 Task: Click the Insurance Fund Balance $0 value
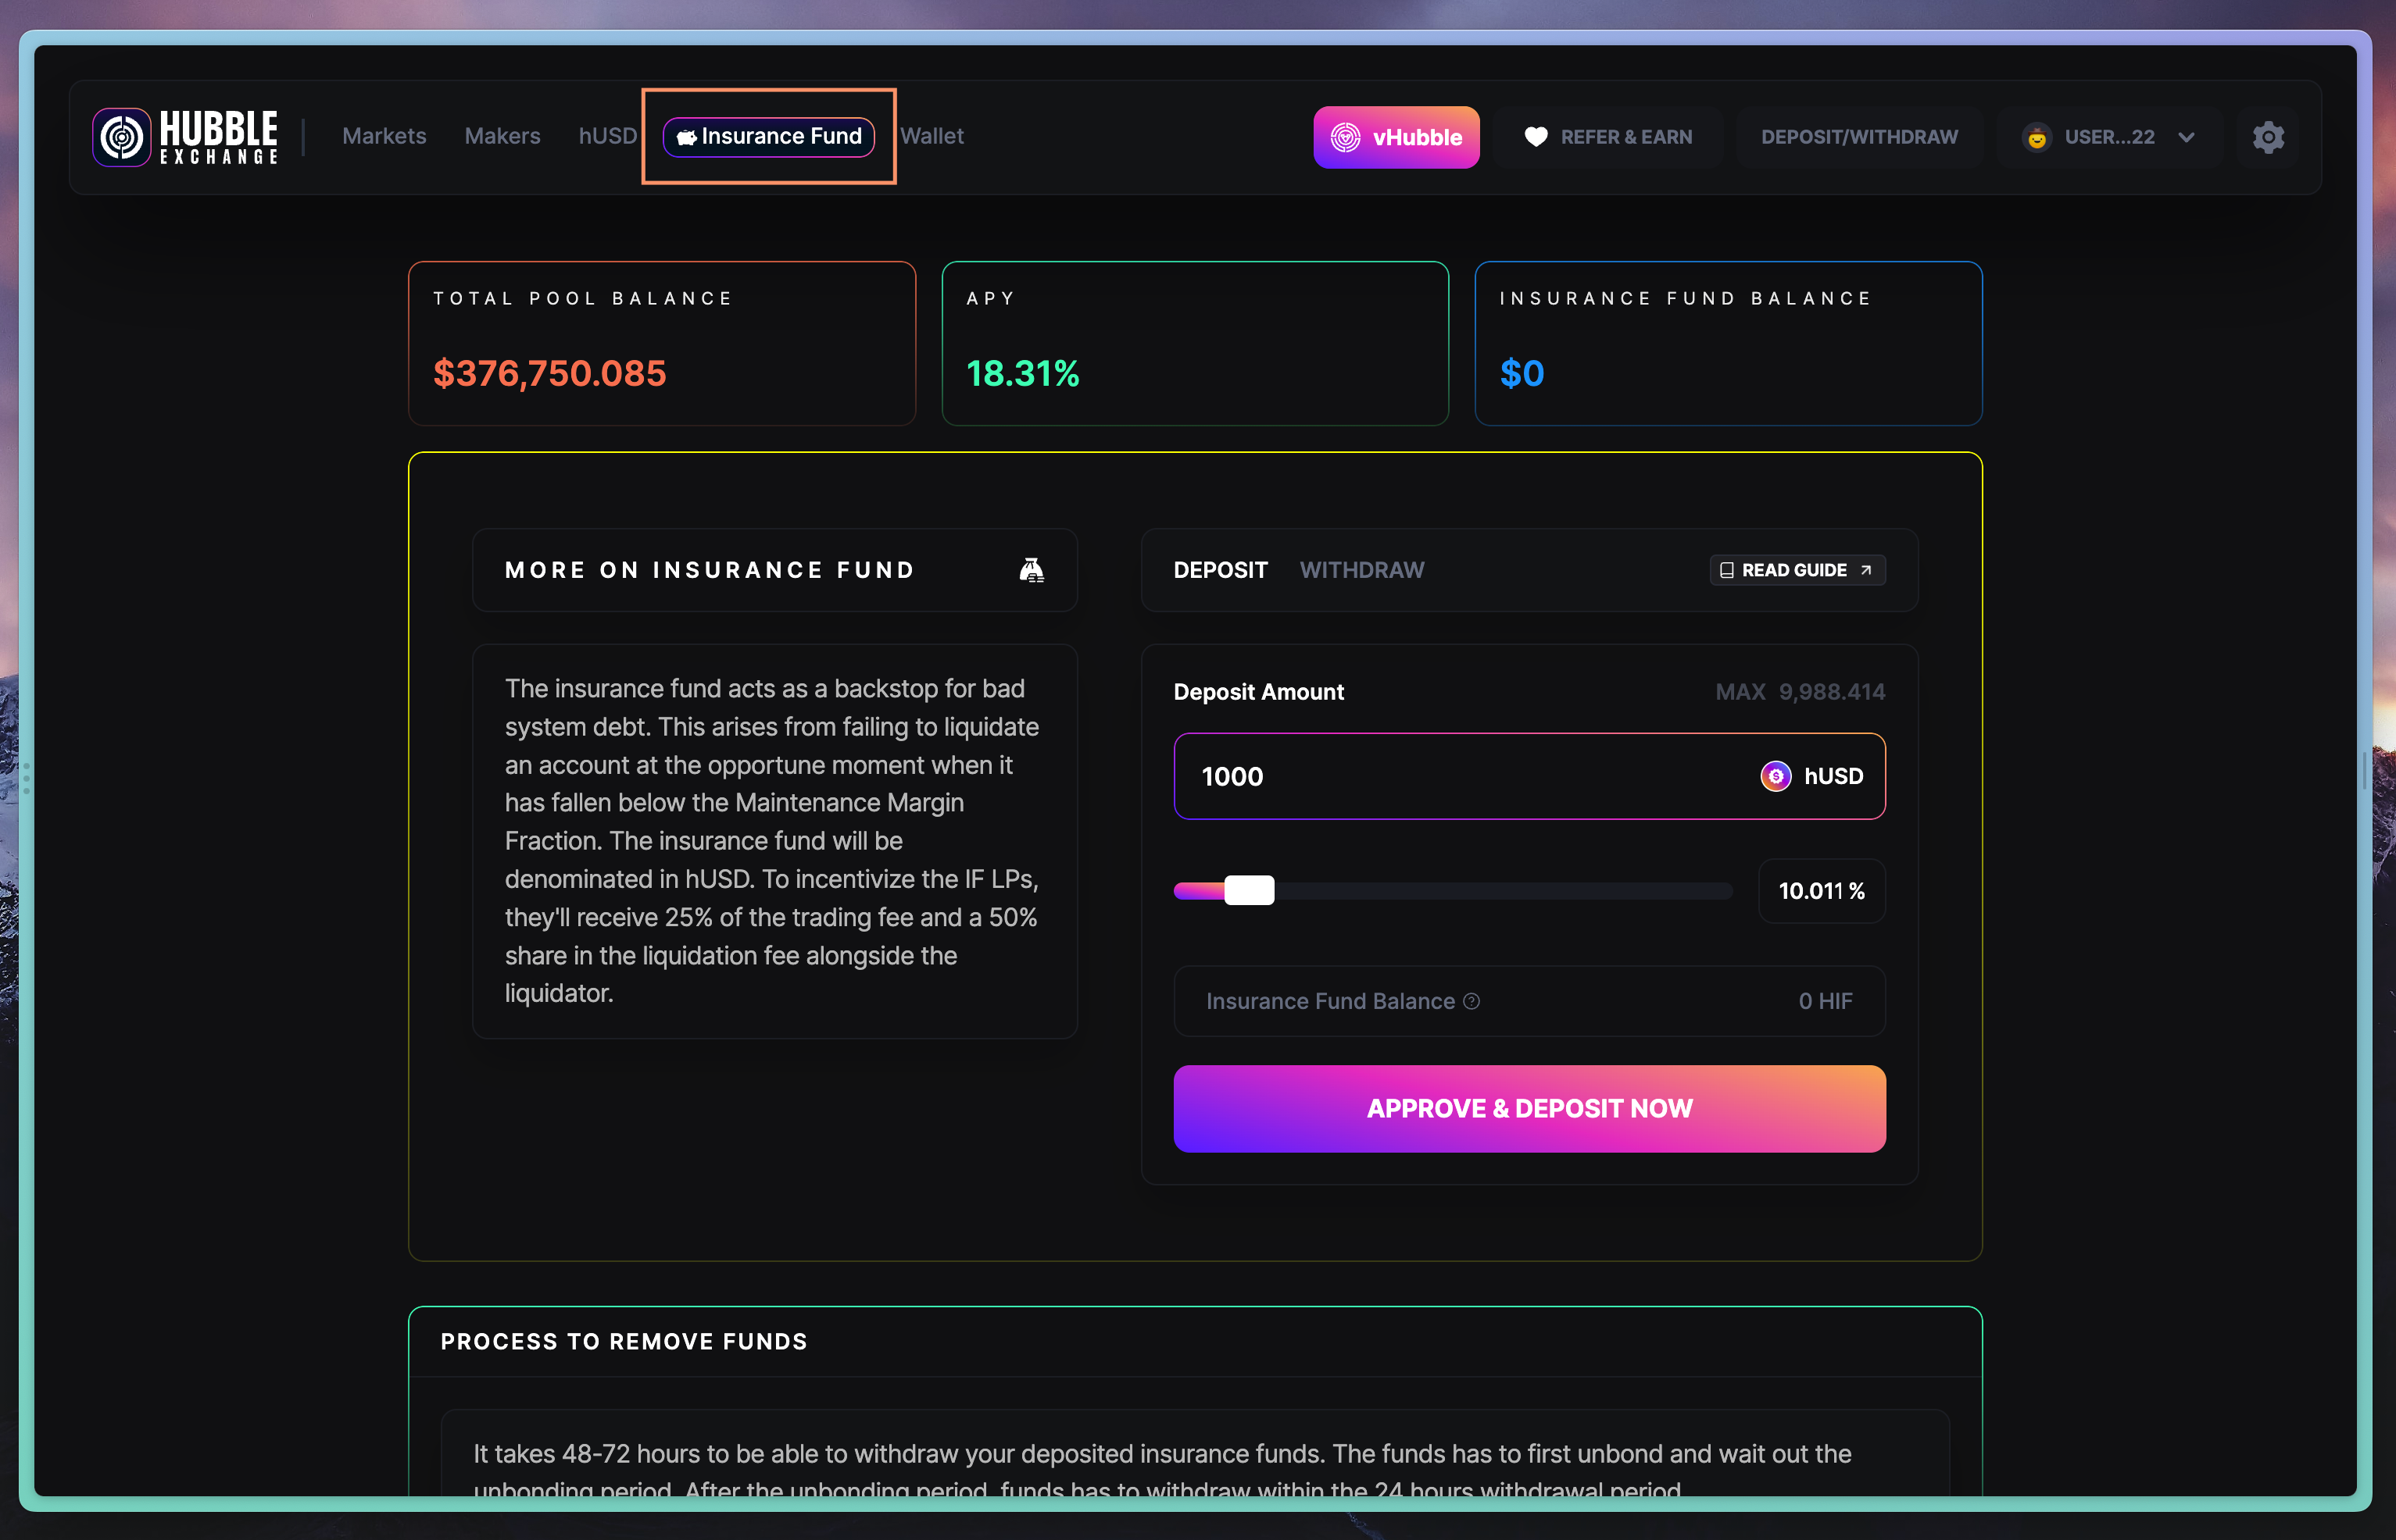1522,374
